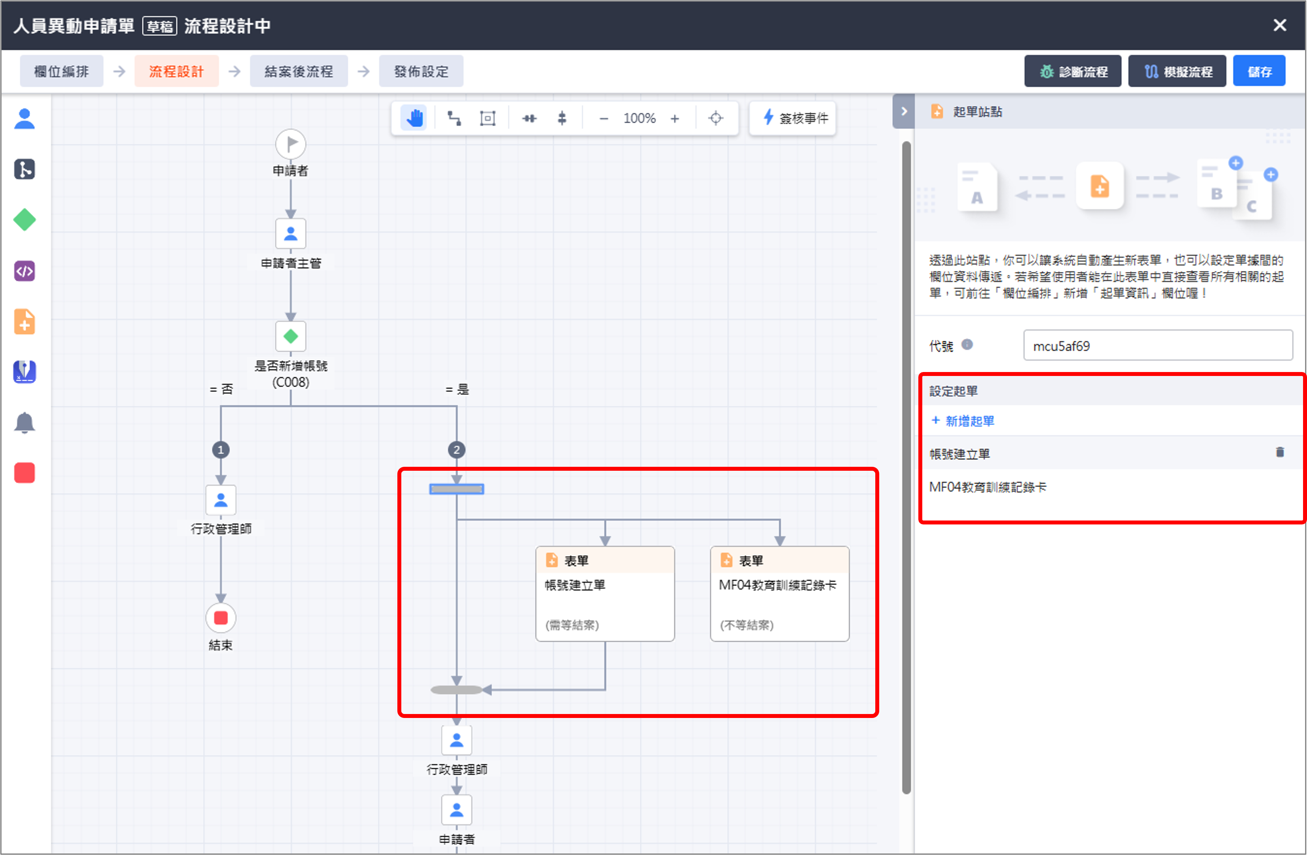Click the fit-to-frame selection tool
The width and height of the screenshot is (1307, 855).
tap(488, 118)
